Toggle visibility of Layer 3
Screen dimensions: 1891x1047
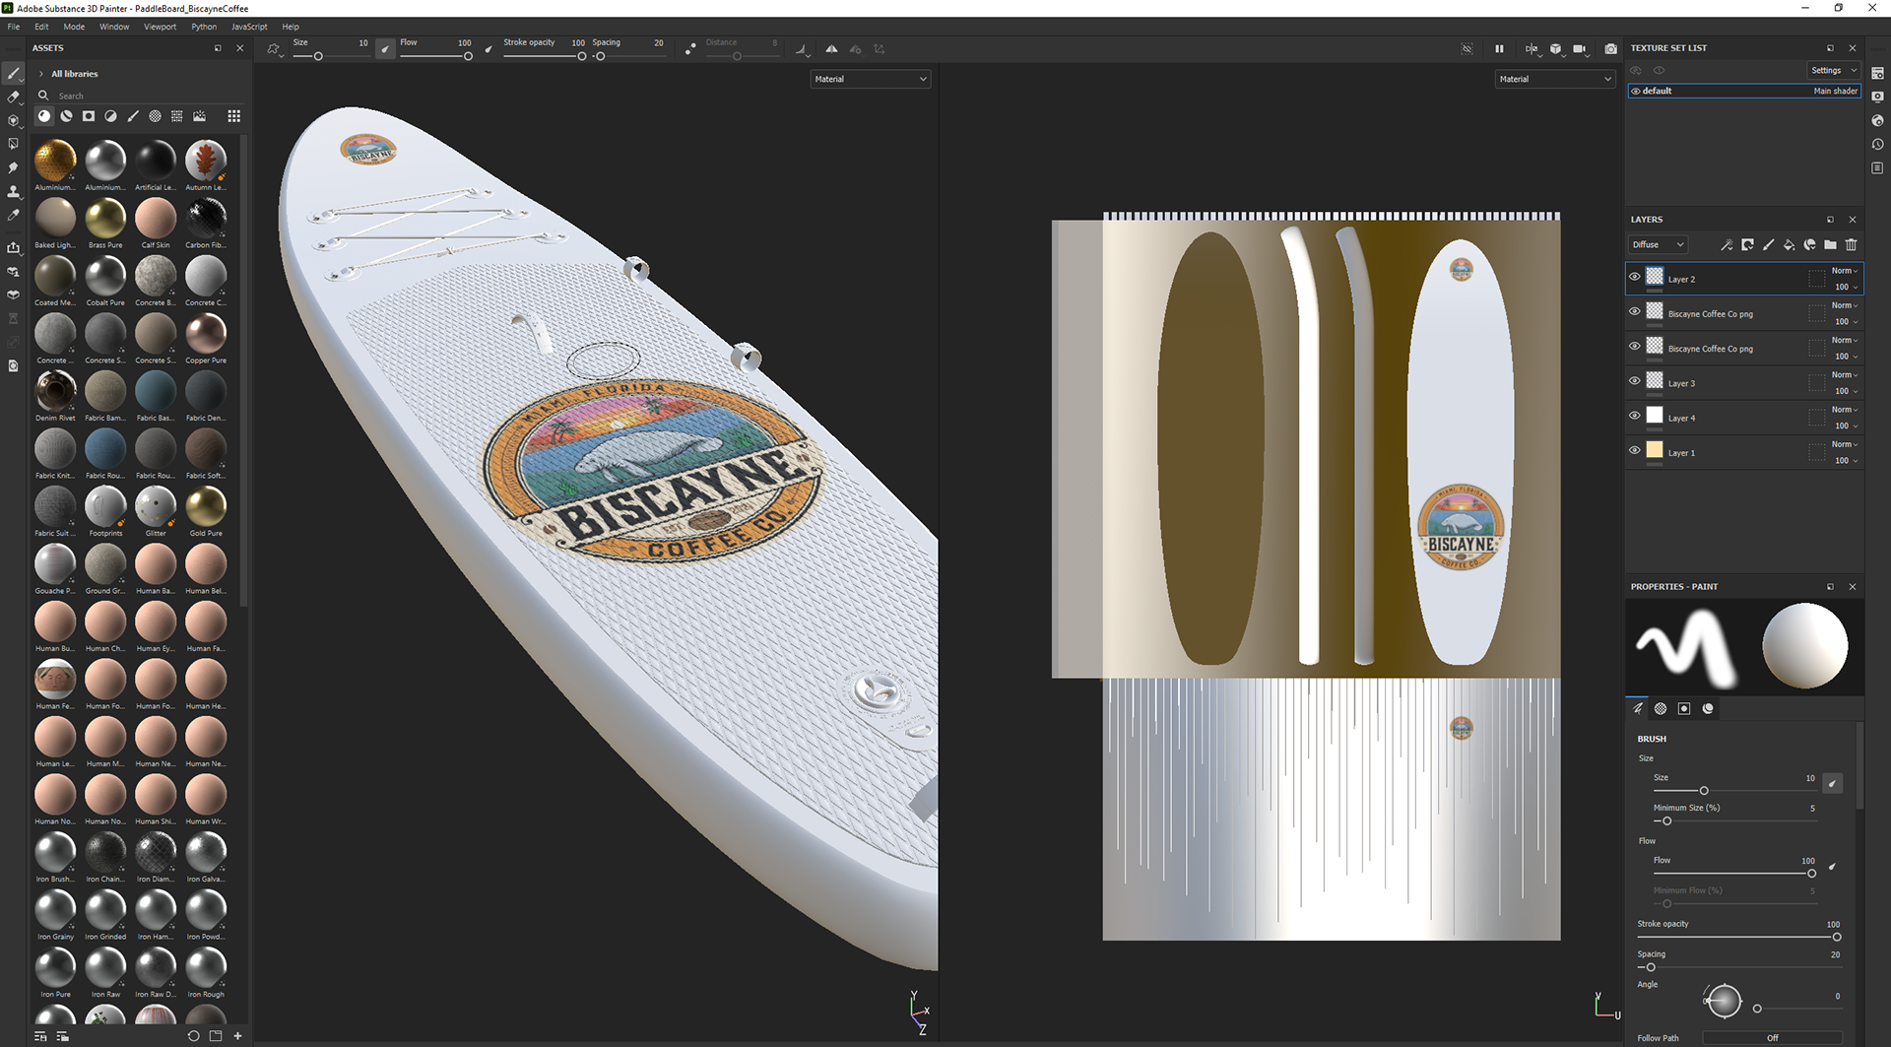[x=1635, y=380]
